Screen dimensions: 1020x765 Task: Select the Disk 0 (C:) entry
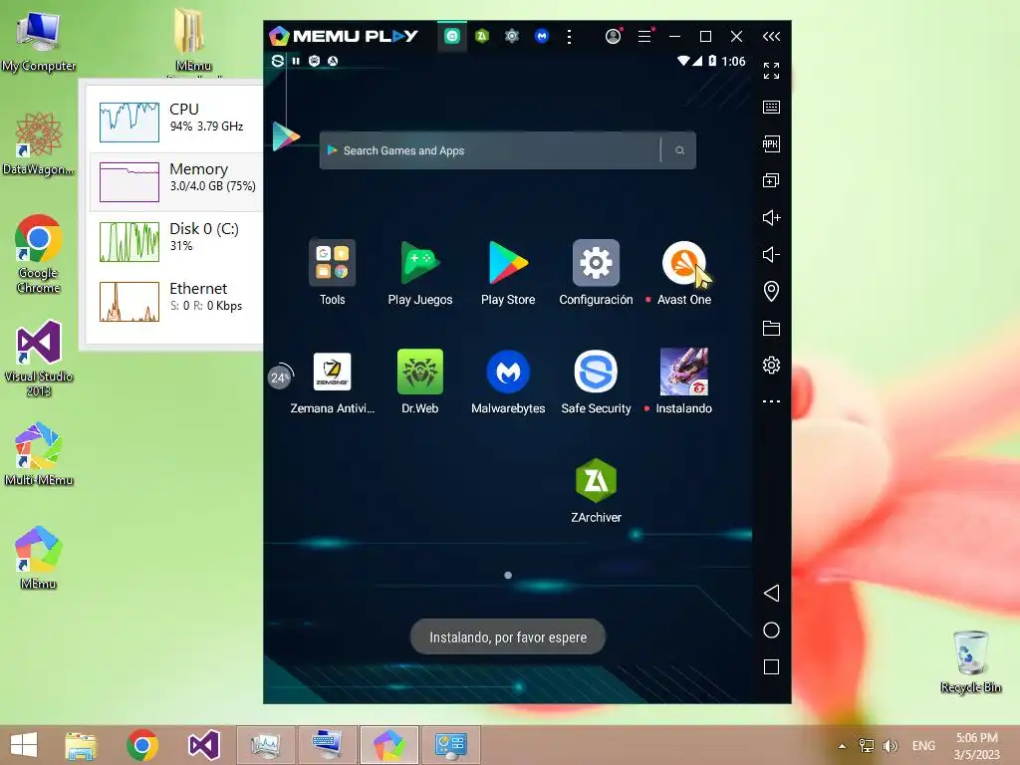point(177,241)
